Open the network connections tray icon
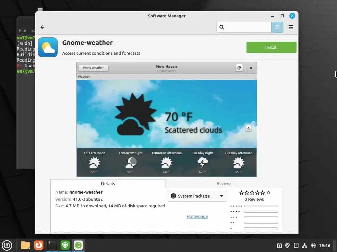The width and height of the screenshot is (337, 252). click(x=304, y=245)
